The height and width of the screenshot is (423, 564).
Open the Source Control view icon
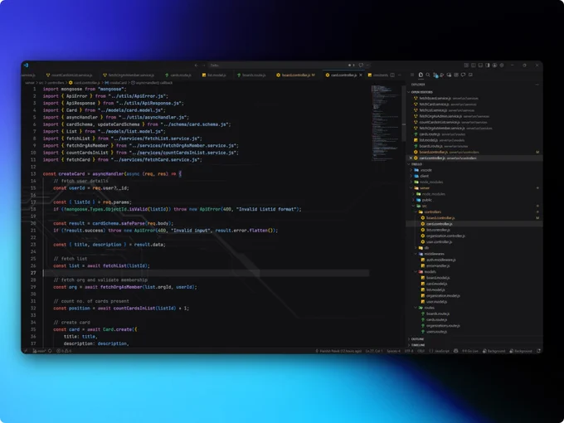click(x=435, y=75)
